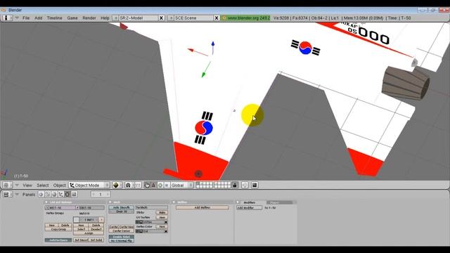Click the move object centers only icon
The height and width of the screenshot is (253, 450).
tap(138, 185)
